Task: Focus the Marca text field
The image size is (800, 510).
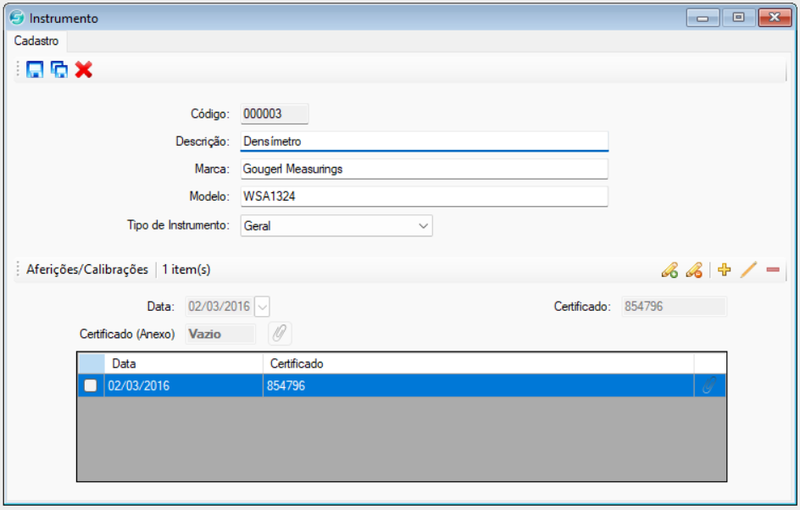Action: click(x=424, y=169)
